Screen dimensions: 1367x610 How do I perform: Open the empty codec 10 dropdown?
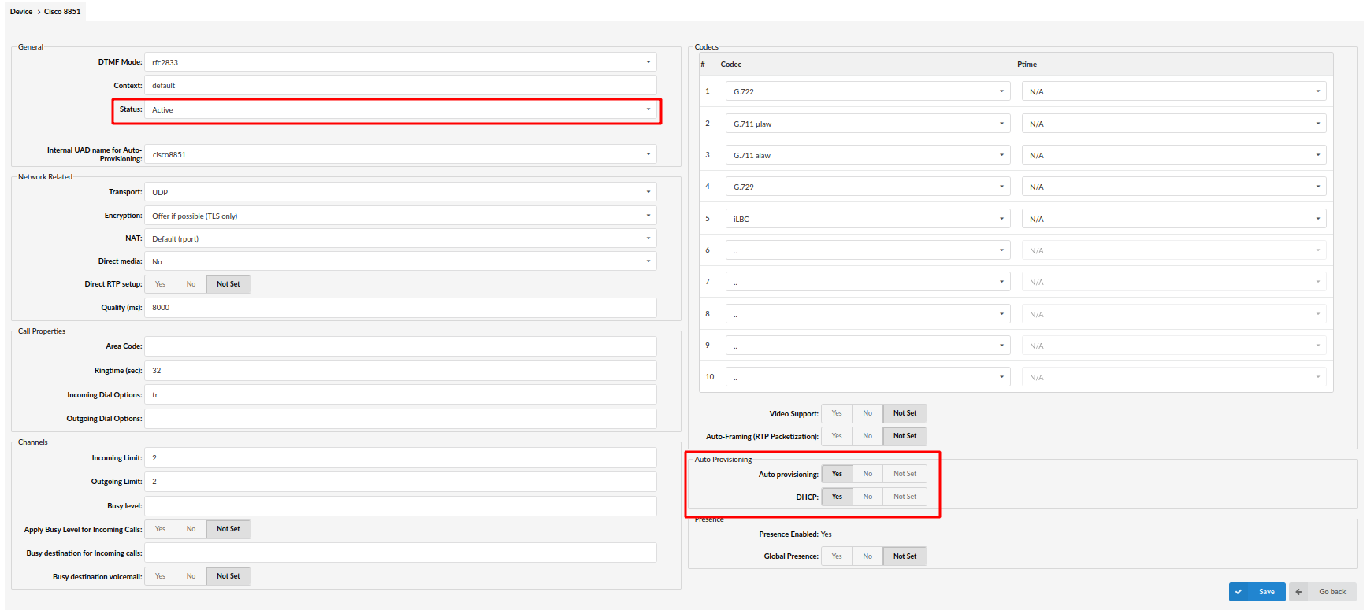867,377
